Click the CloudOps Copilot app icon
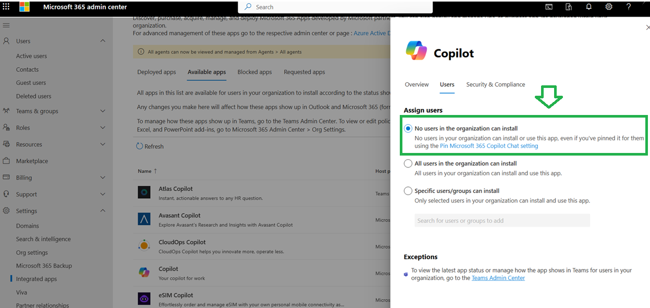The image size is (650, 308). [x=144, y=246]
